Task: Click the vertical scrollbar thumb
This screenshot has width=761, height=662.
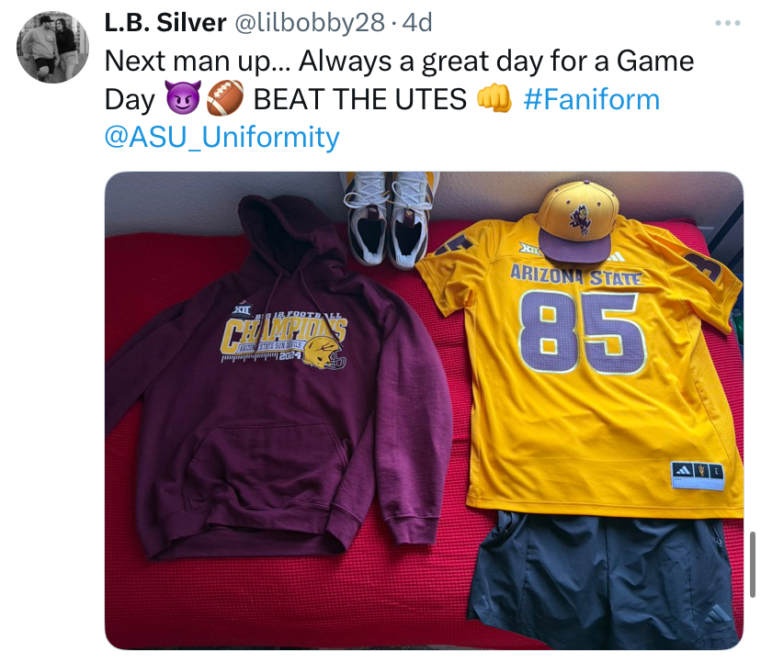Action: coord(752,565)
